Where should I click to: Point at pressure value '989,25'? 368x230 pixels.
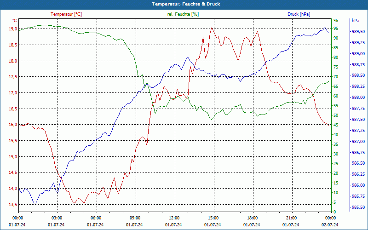(x=359, y=43)
